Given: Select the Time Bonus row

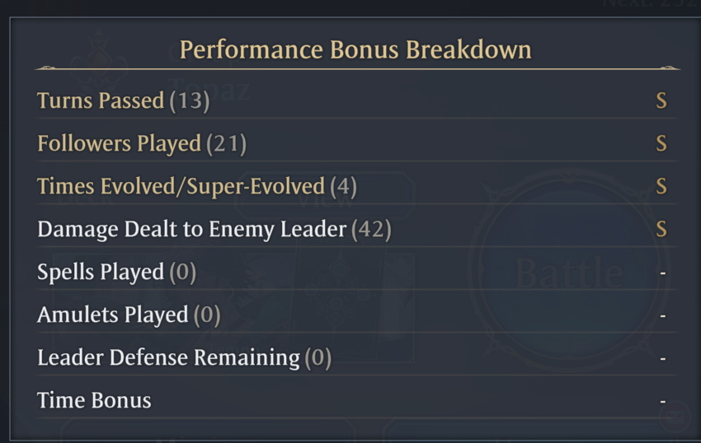Looking at the screenshot, I should click(357, 400).
